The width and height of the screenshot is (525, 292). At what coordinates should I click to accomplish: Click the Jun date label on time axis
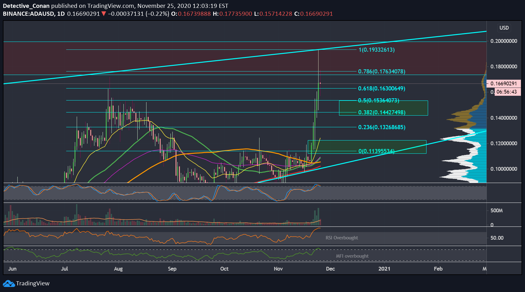[x=12, y=269]
